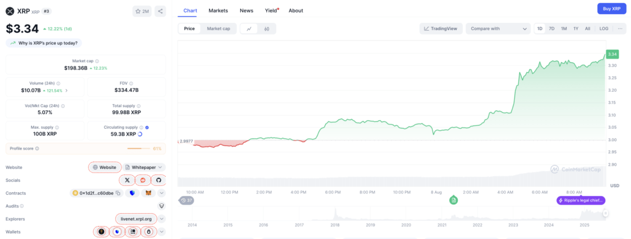Image resolution: width=631 pixels, height=239 pixels.
Task: Select the line chart type
Action: coord(249,28)
